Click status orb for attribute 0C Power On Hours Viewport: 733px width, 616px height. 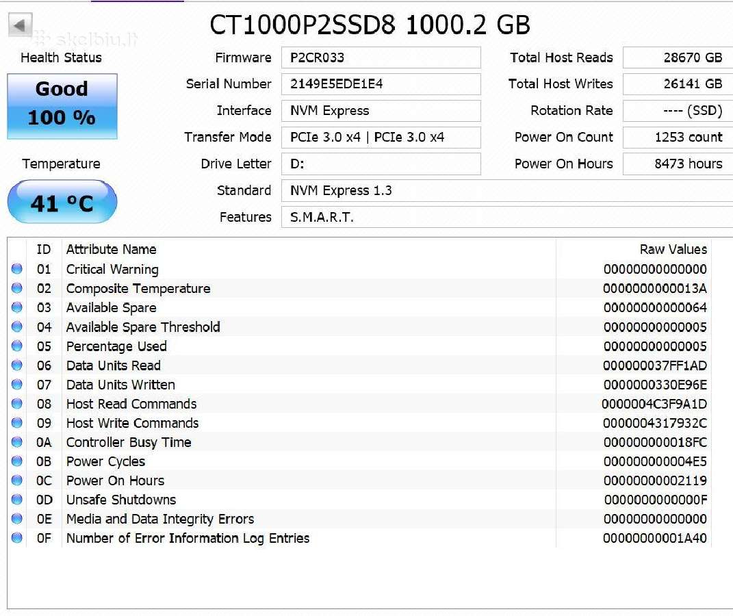click(17, 480)
